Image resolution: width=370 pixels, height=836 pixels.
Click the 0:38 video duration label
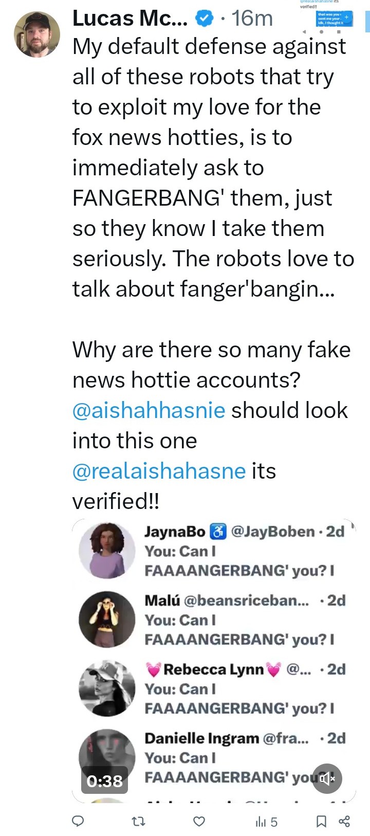(104, 781)
